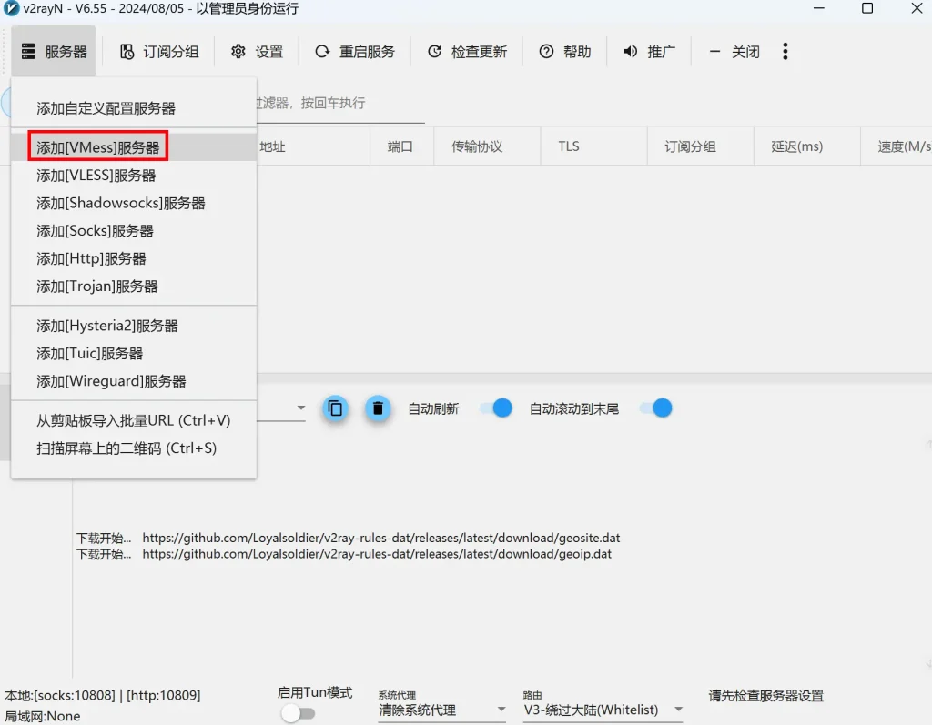Open the 服务器 (Servers) toolbar menu
This screenshot has height=725, width=932.
coord(53,52)
